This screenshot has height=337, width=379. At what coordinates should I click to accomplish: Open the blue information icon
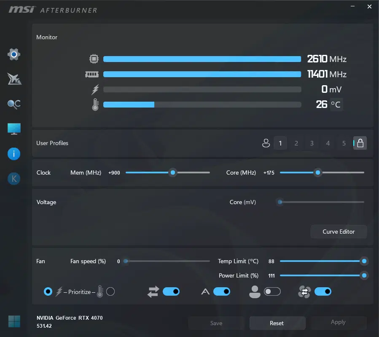tap(14, 154)
